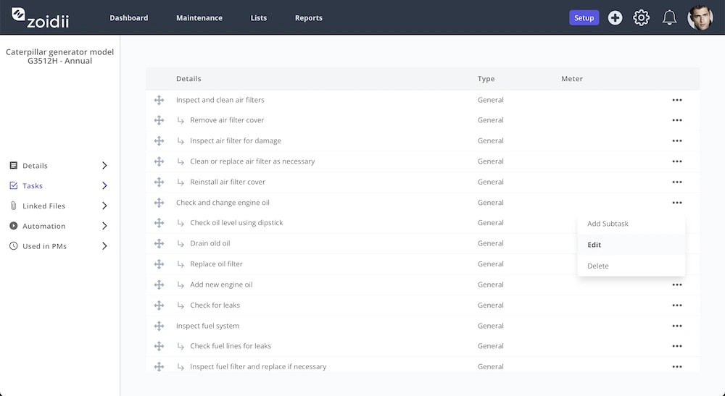Open the plus add-new icon

coord(615,18)
